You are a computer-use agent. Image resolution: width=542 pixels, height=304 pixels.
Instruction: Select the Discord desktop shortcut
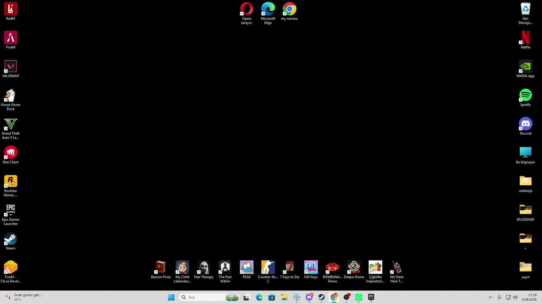pos(525,126)
